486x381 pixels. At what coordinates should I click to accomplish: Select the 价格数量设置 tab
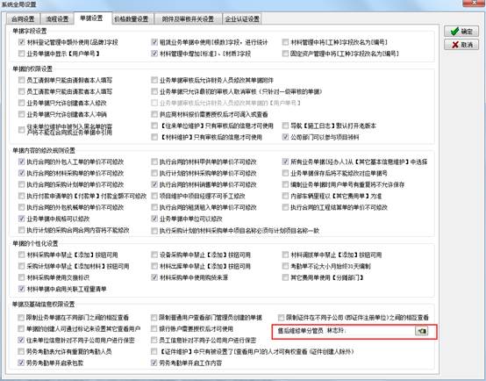click(x=132, y=19)
